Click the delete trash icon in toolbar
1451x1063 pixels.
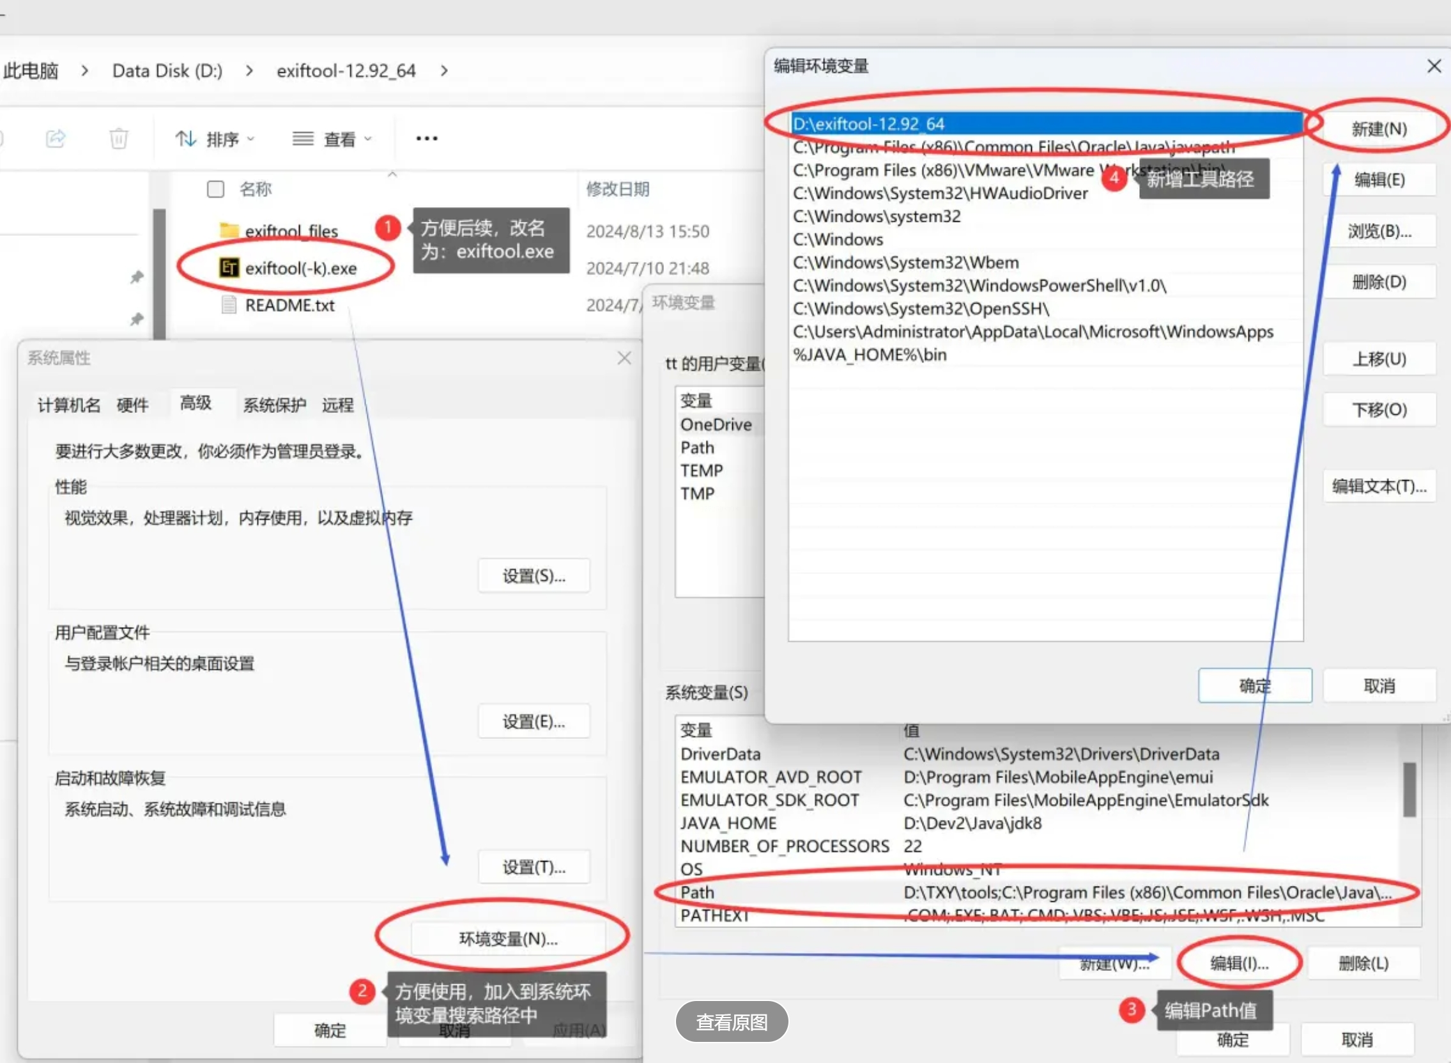click(118, 138)
